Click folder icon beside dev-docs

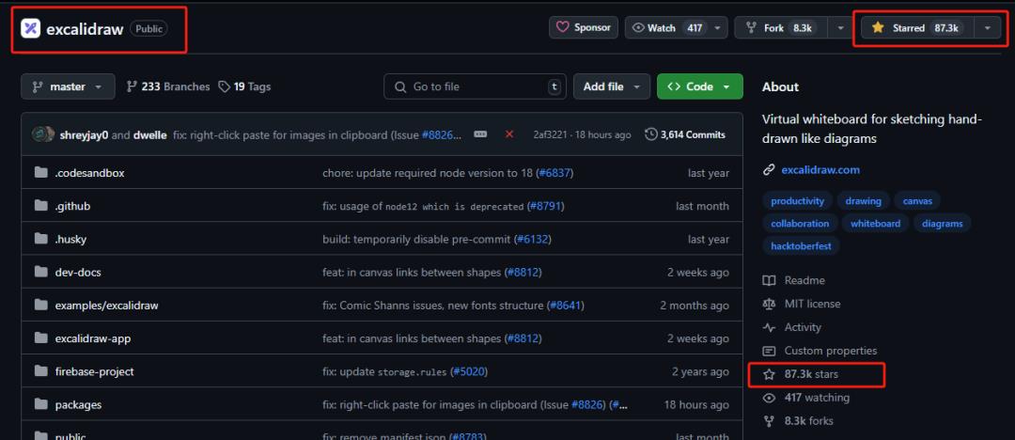tap(41, 272)
